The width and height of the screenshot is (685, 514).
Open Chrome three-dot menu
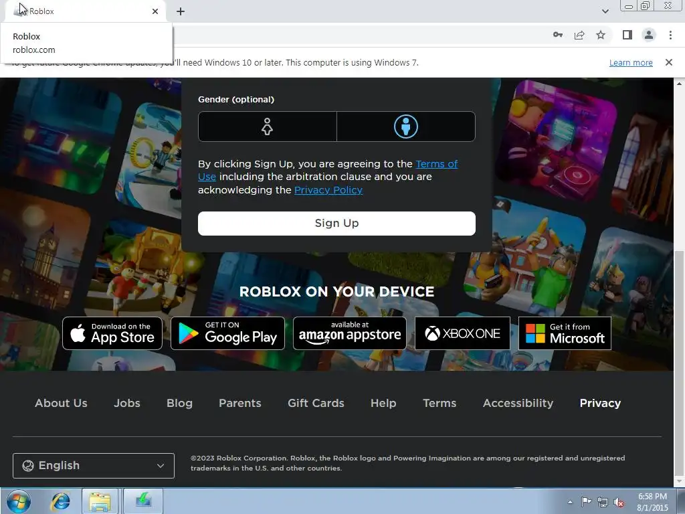670,35
